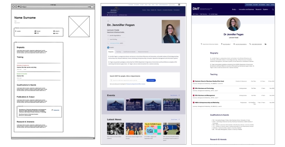Screen dimensions: 285x147
Task: Click the wireframe image placeholder box
Action: pos(79,27)
